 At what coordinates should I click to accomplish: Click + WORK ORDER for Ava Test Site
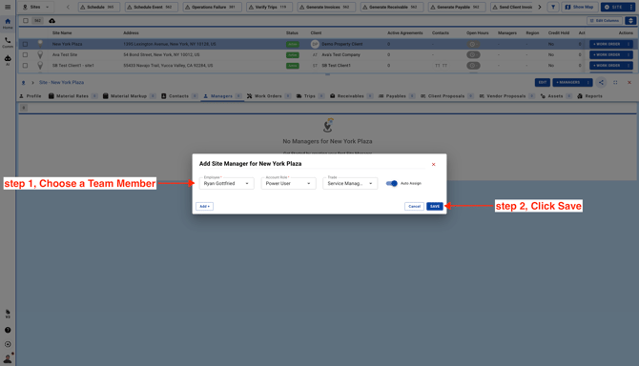click(x=607, y=54)
